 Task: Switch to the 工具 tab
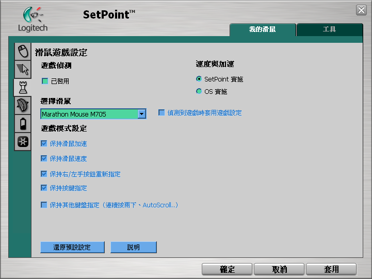pyautogui.click(x=330, y=29)
